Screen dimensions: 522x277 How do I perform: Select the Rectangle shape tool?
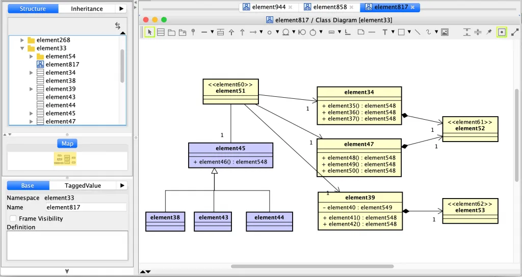401,32
